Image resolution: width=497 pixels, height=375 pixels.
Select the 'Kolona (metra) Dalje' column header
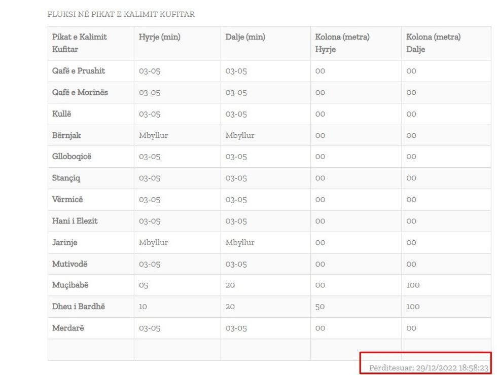pyautogui.click(x=433, y=43)
